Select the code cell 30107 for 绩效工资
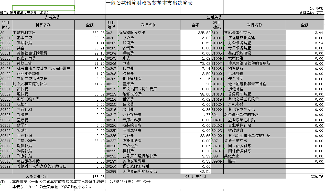The image size is (325, 191). (x=6, y=63)
